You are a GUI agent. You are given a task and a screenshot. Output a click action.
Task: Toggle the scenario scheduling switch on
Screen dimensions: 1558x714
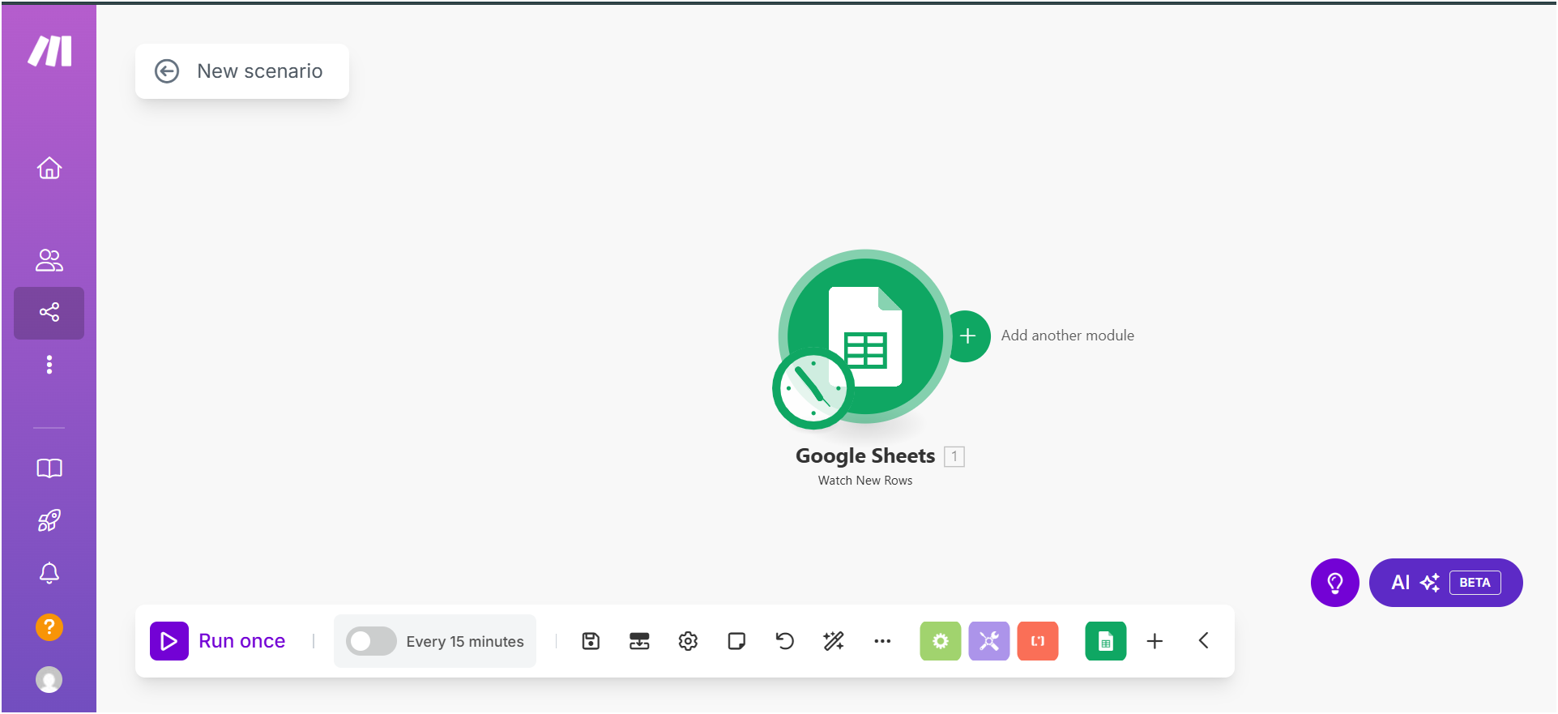pos(371,641)
